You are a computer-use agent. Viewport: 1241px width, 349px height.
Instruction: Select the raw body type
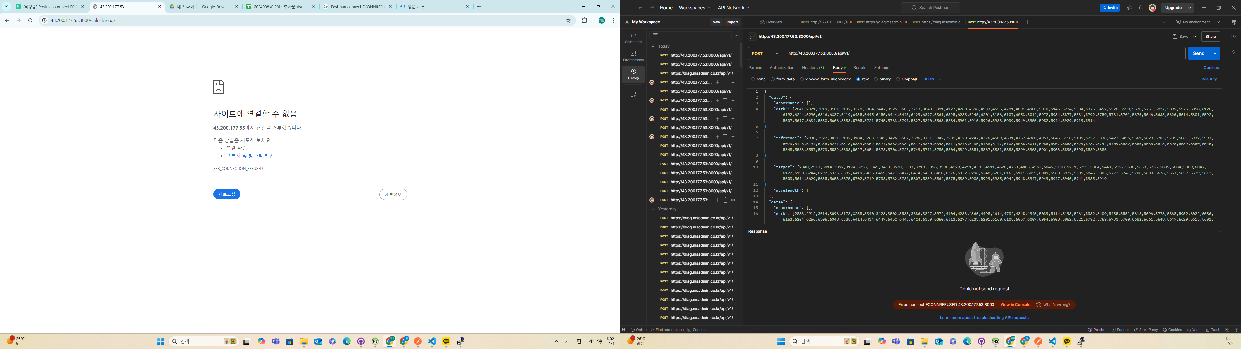[x=862, y=79]
